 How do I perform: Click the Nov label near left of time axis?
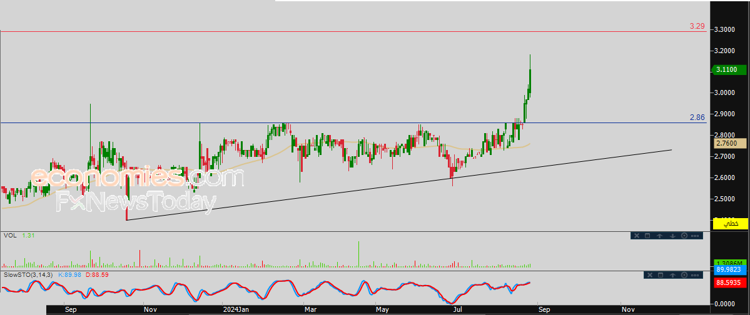pyautogui.click(x=150, y=310)
